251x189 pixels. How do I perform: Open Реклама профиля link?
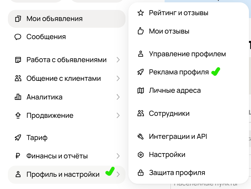(x=179, y=72)
